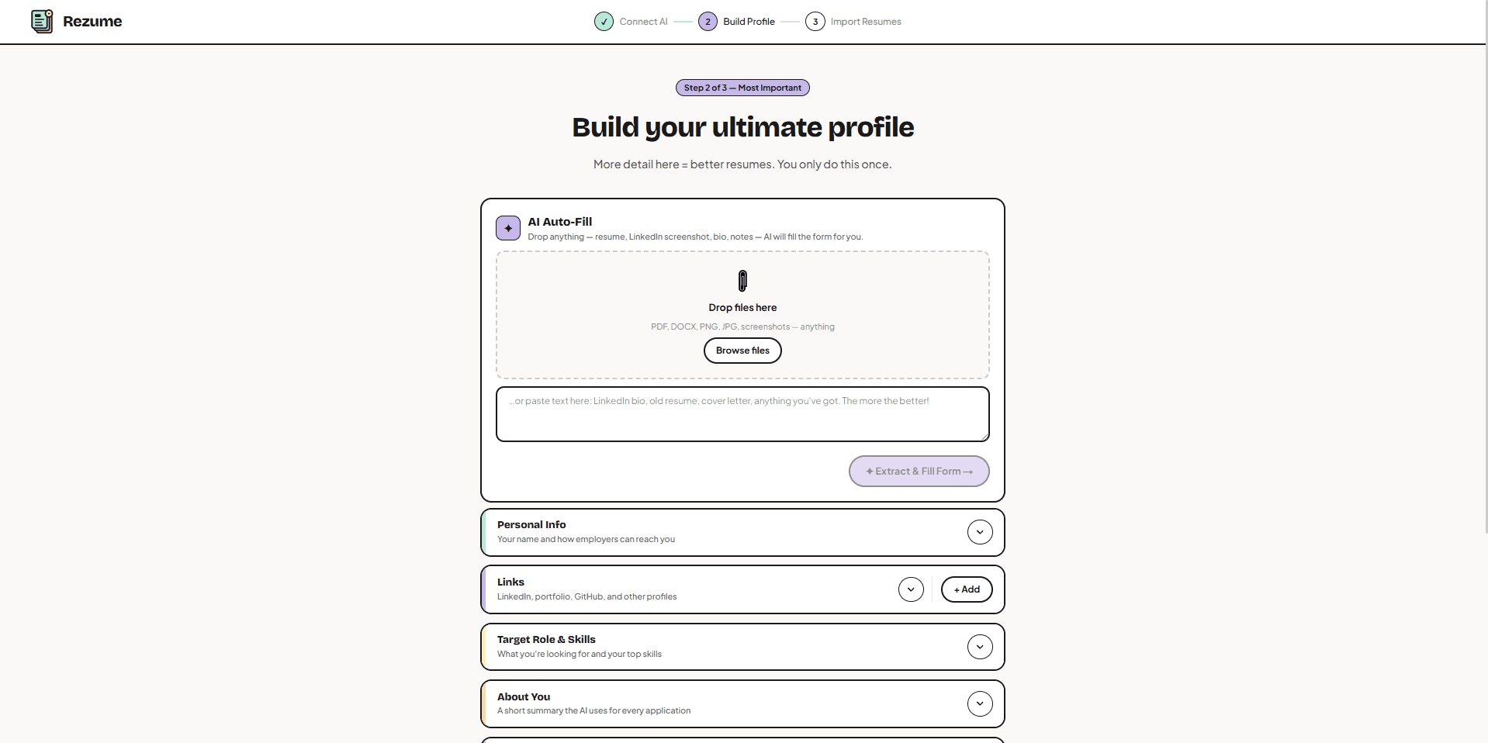Expand the Personal Info section chevron
The image size is (1488, 743).
(x=980, y=532)
